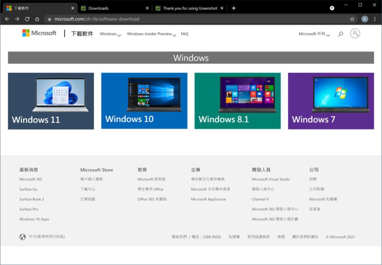Open the browser home page
382x265 pixels.
37,19
